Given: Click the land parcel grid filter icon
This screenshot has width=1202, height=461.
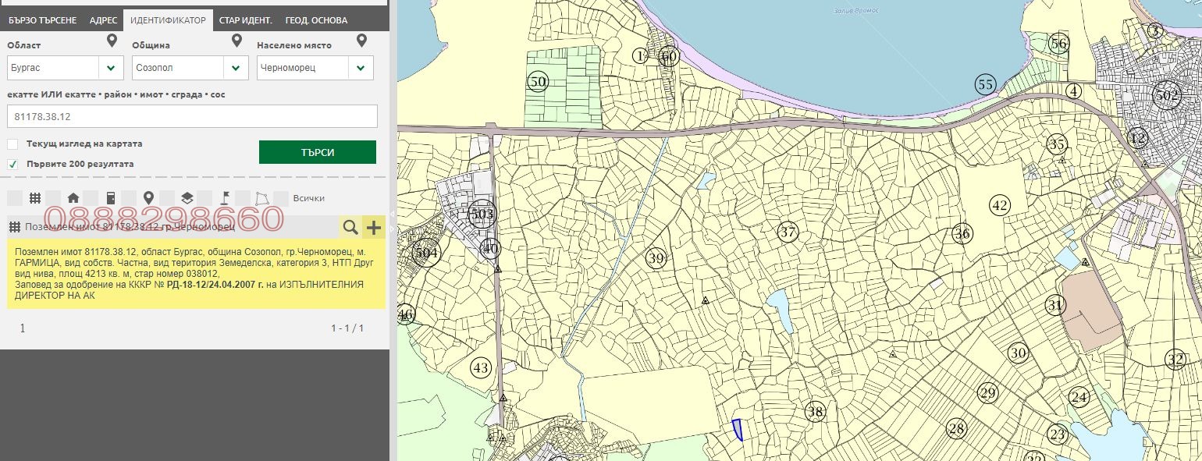Looking at the screenshot, I should [35, 198].
